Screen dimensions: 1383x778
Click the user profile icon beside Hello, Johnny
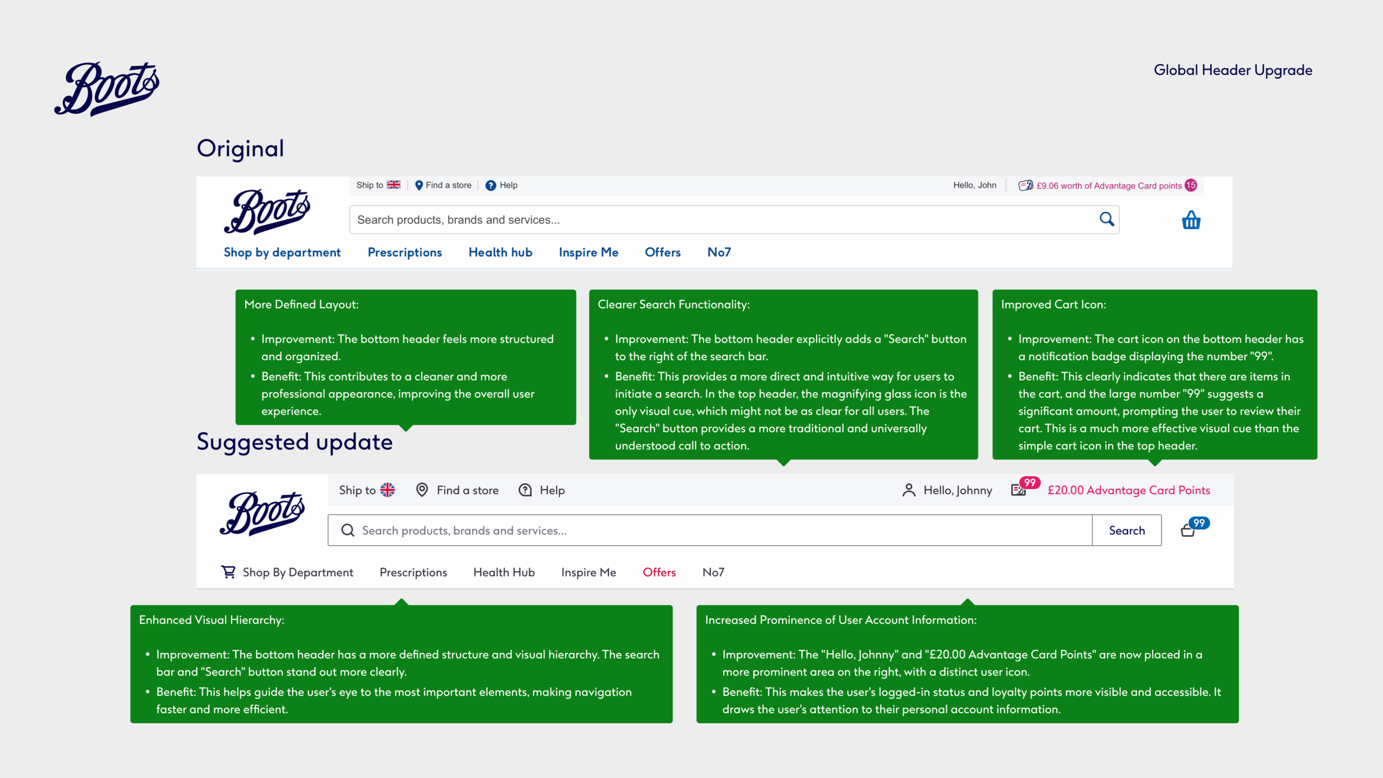909,490
